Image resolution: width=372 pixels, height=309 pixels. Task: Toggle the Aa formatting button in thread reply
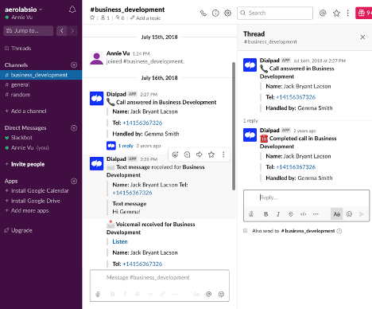point(336,214)
